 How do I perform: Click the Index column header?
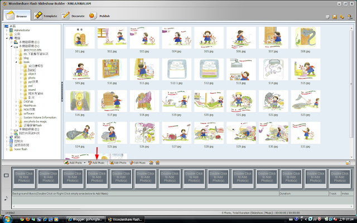coord(347,193)
